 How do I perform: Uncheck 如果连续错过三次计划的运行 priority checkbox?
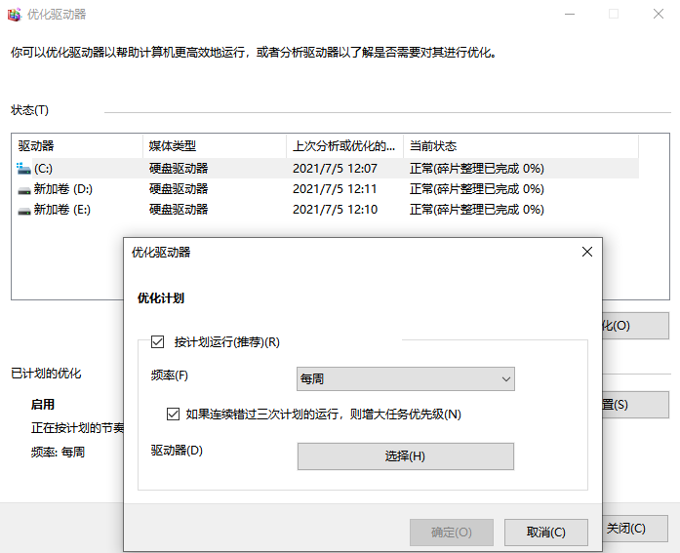(174, 414)
